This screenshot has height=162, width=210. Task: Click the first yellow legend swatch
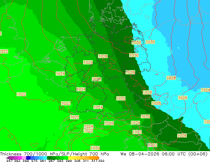70,158
